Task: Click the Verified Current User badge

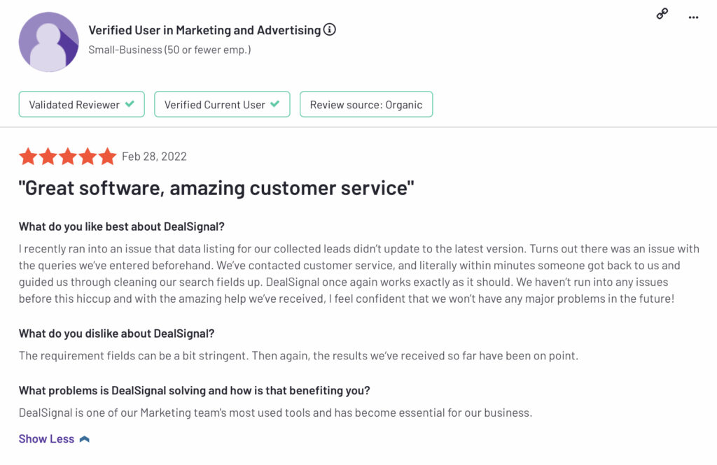Action: (222, 104)
